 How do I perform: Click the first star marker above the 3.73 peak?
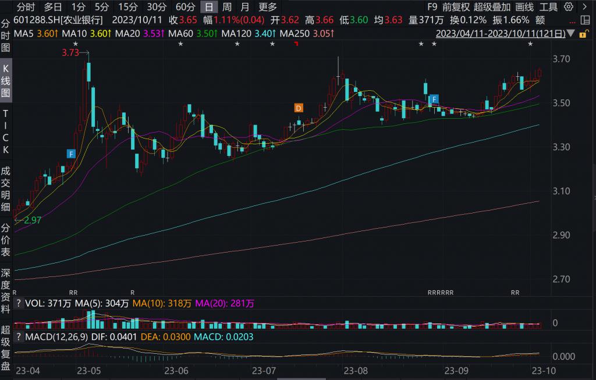(x=75, y=44)
